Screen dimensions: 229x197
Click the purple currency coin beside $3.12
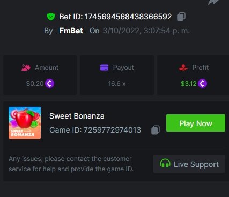click(203, 84)
